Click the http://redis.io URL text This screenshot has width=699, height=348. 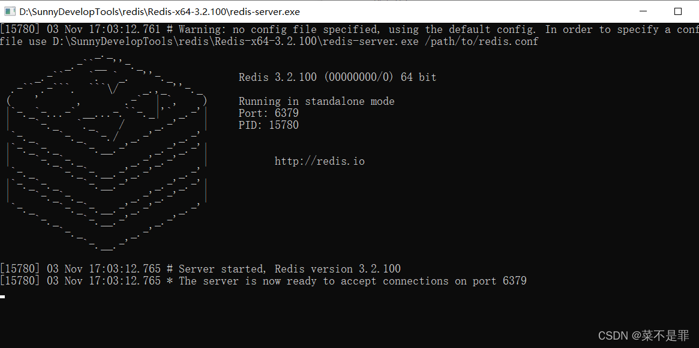pyautogui.click(x=320, y=162)
